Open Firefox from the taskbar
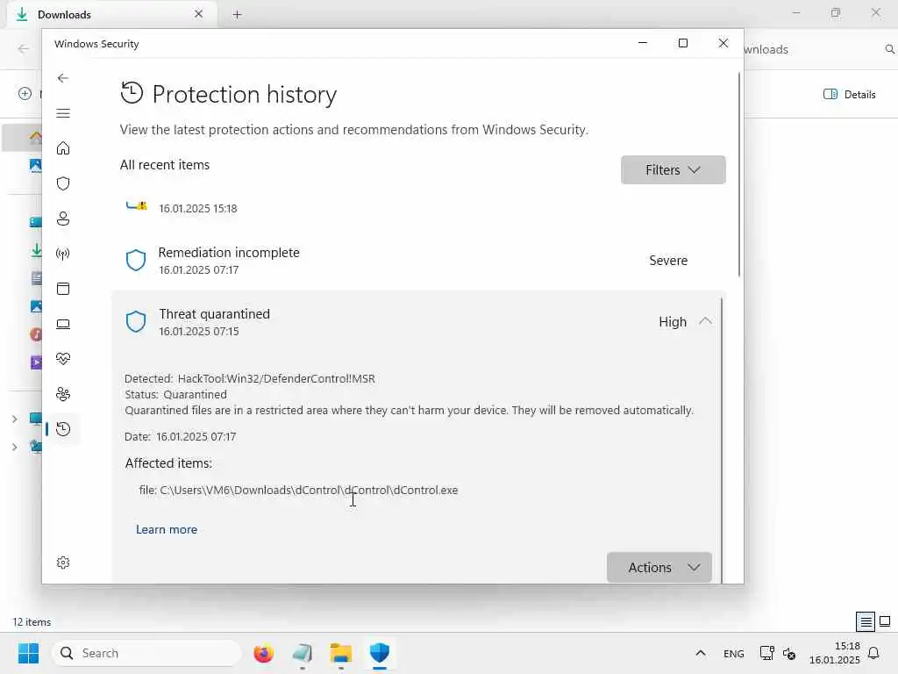Image resolution: width=898 pixels, height=674 pixels. [263, 653]
